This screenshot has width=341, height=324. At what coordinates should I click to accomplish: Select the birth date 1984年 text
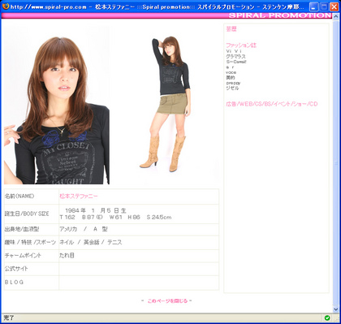(x=96, y=210)
